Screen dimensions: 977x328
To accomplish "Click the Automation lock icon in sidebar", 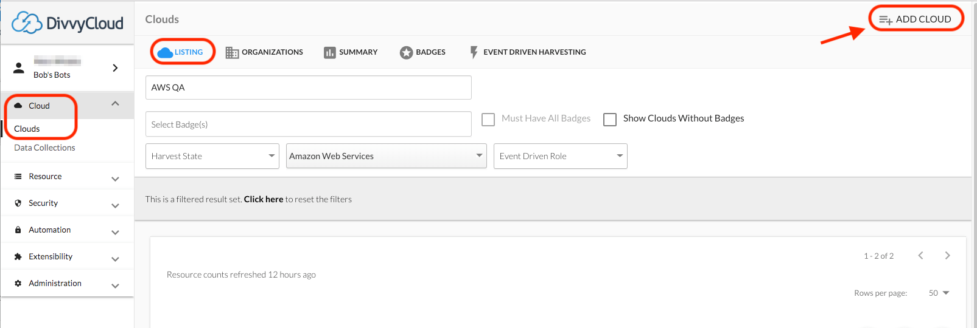I will point(18,230).
